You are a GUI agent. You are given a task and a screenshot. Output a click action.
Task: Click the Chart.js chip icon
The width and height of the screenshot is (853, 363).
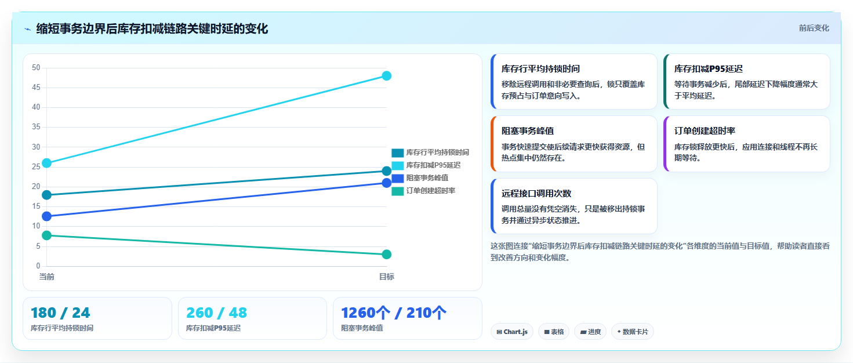[499, 332]
